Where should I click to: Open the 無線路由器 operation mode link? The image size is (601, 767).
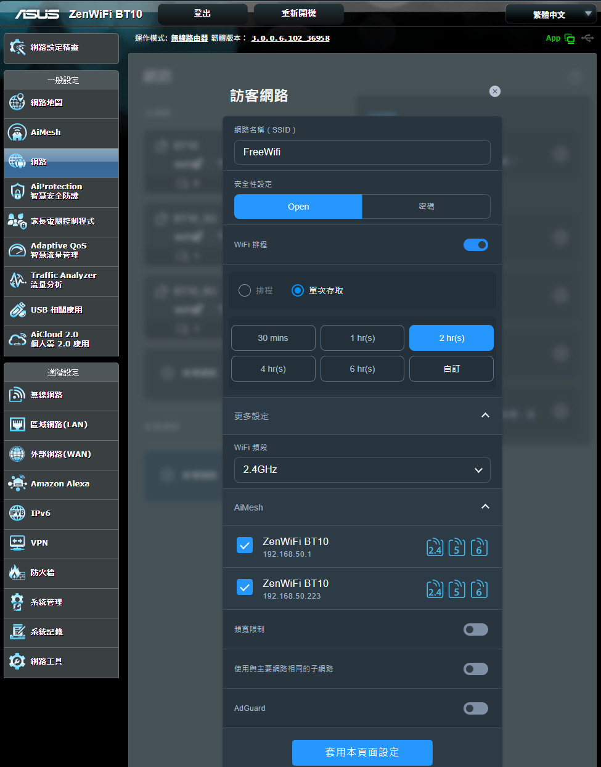pyautogui.click(x=189, y=38)
